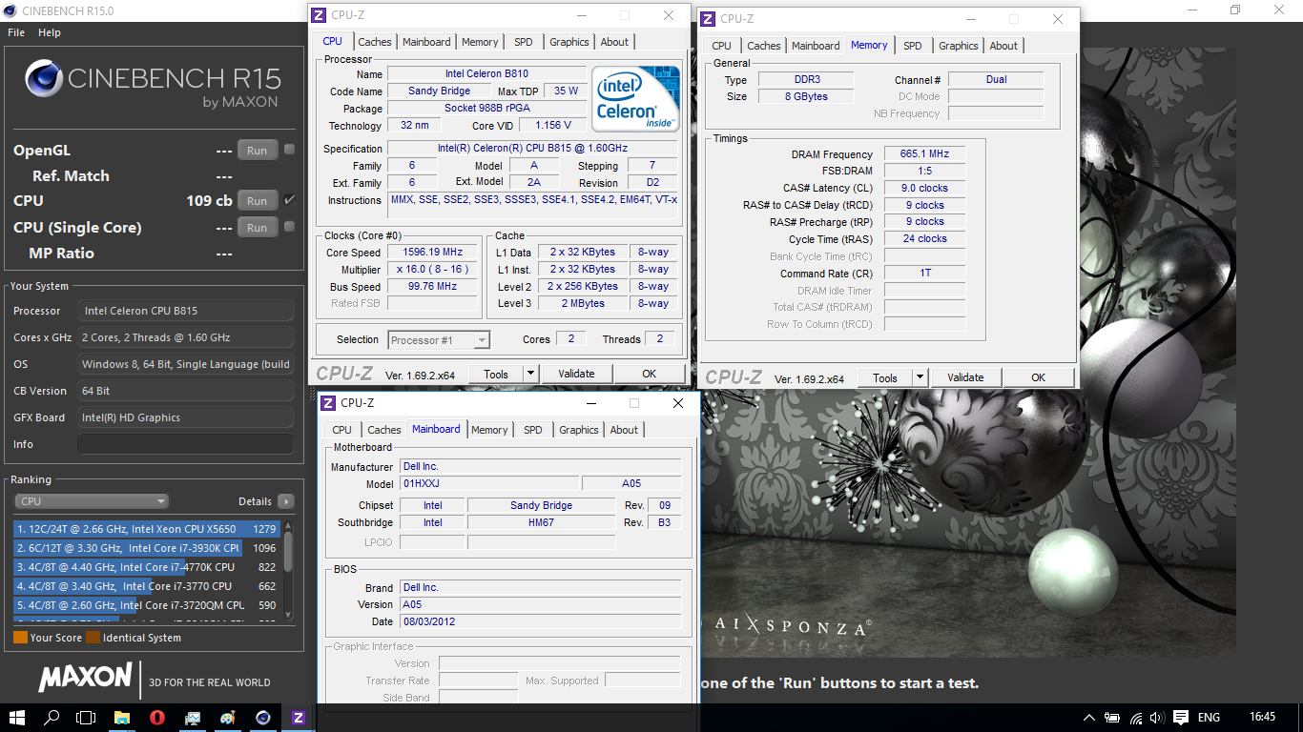Click Tools button in Memory window

(x=885, y=377)
